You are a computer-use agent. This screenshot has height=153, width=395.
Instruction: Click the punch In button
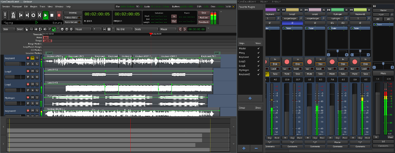(x=174, y=16)
